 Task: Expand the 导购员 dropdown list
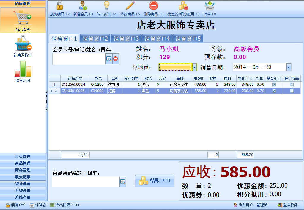pos(195,67)
